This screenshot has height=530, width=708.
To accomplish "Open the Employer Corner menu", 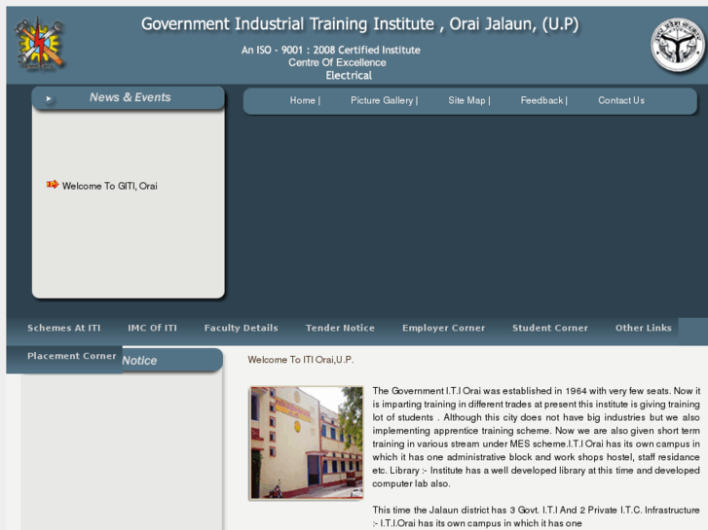I will (443, 328).
